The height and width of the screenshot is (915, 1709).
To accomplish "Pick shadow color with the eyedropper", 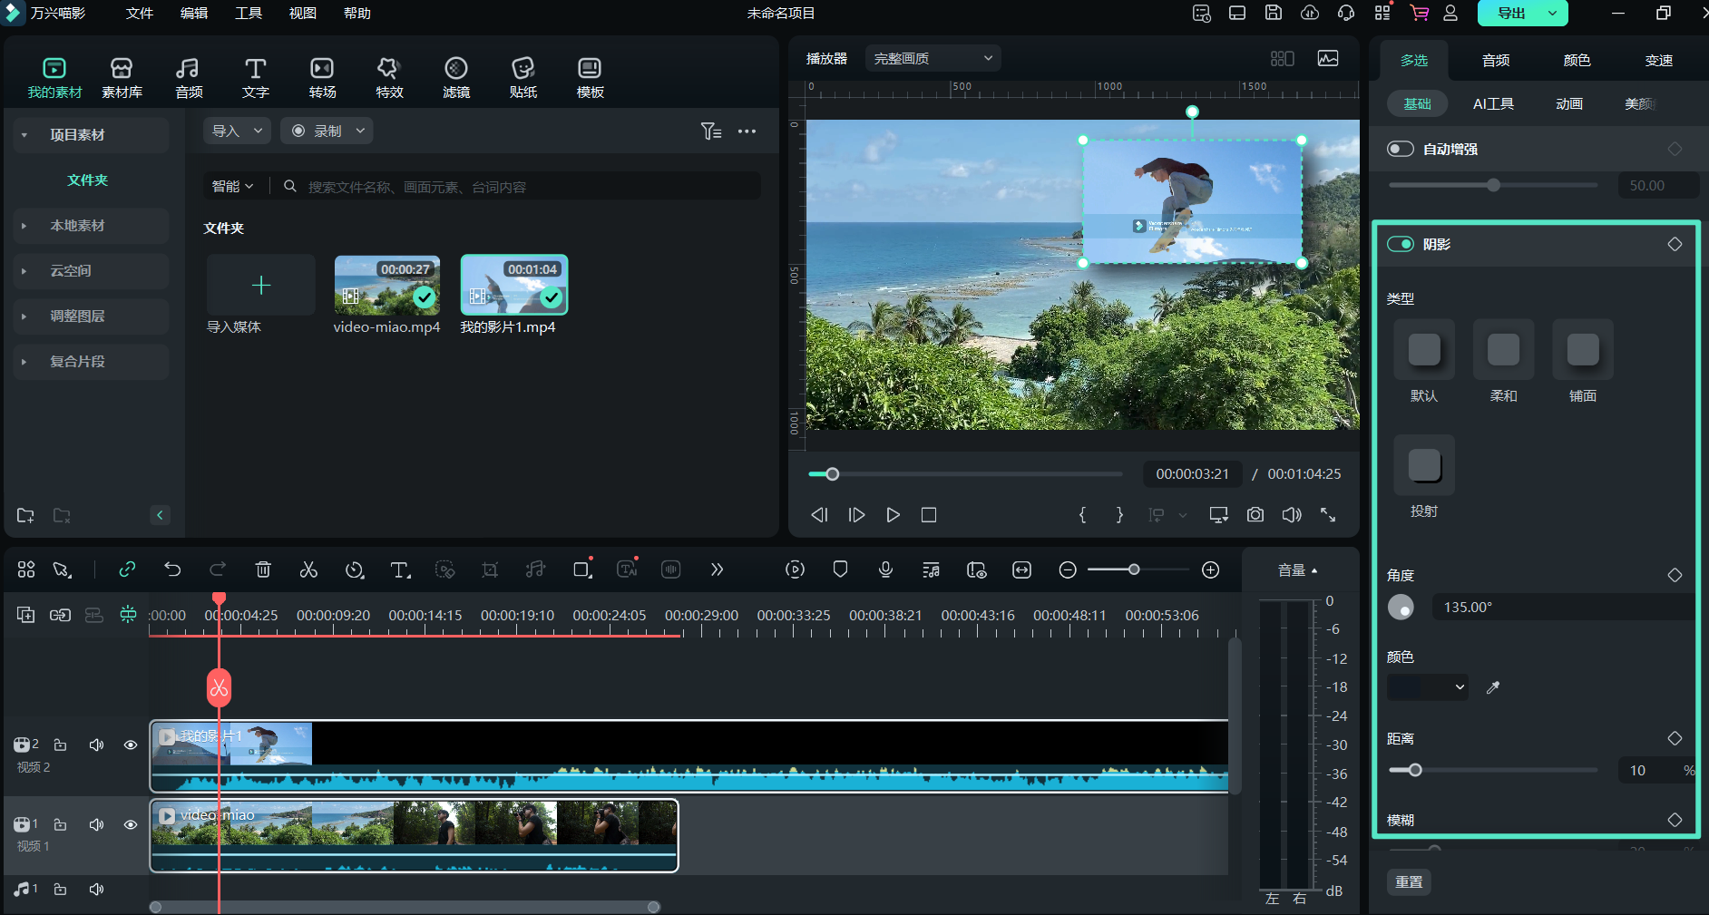I will click(1493, 687).
